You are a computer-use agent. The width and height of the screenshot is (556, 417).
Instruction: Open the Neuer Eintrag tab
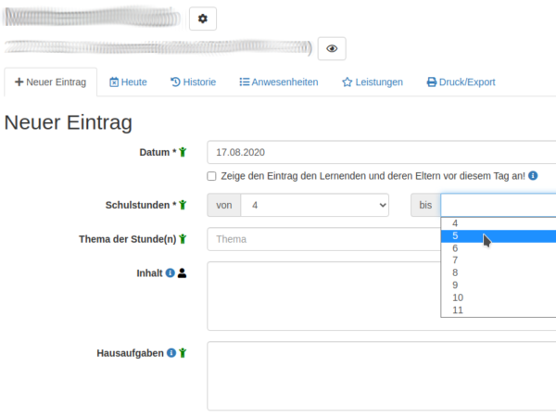tap(51, 82)
